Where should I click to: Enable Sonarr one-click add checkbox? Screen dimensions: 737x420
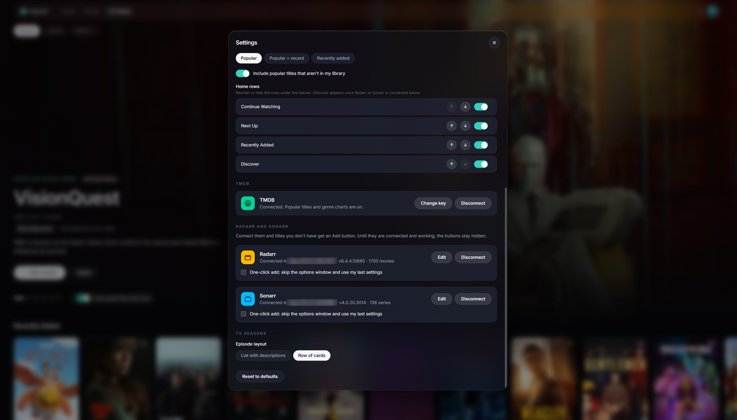243,314
